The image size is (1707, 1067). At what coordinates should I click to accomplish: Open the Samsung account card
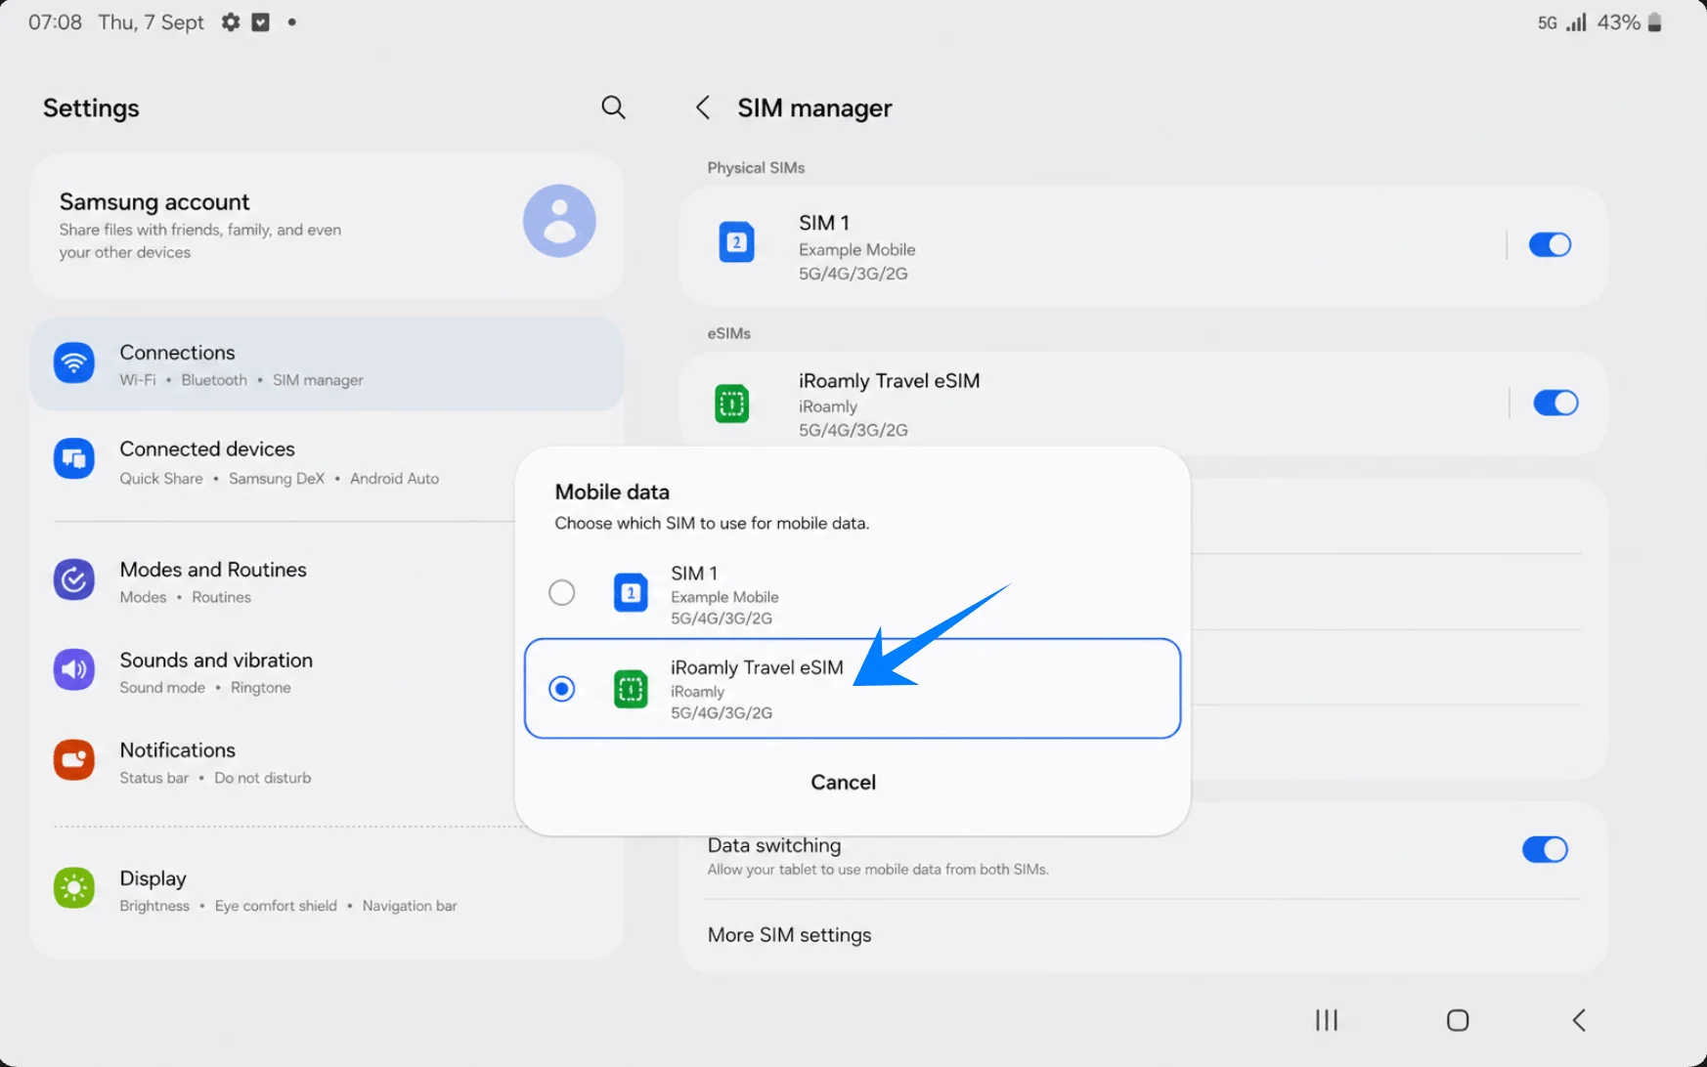coord(327,226)
